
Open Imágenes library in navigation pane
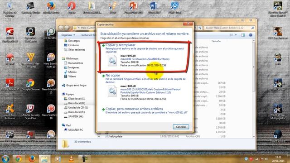tap(72, 67)
